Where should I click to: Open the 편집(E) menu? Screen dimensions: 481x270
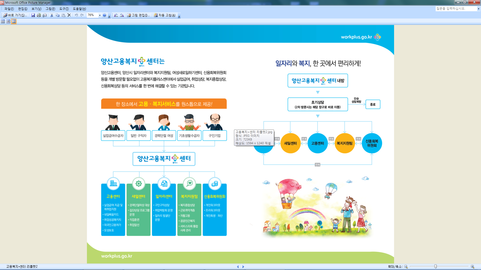pyautogui.click(x=23, y=9)
